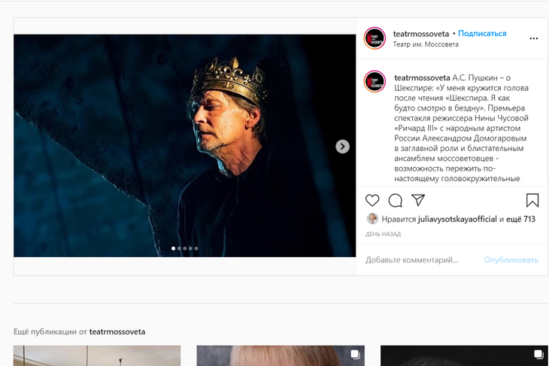
Task: Open teatrmossoveta avatar in the post header
Action: pyautogui.click(x=375, y=38)
